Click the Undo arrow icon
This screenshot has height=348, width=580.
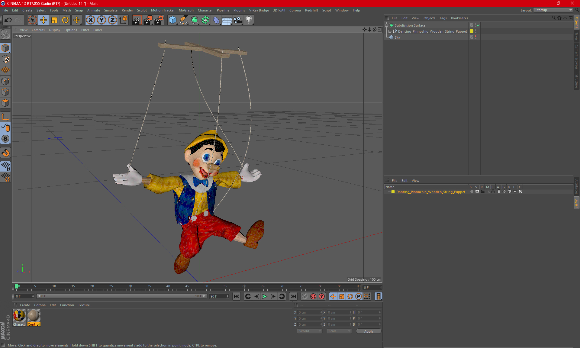pos(8,20)
